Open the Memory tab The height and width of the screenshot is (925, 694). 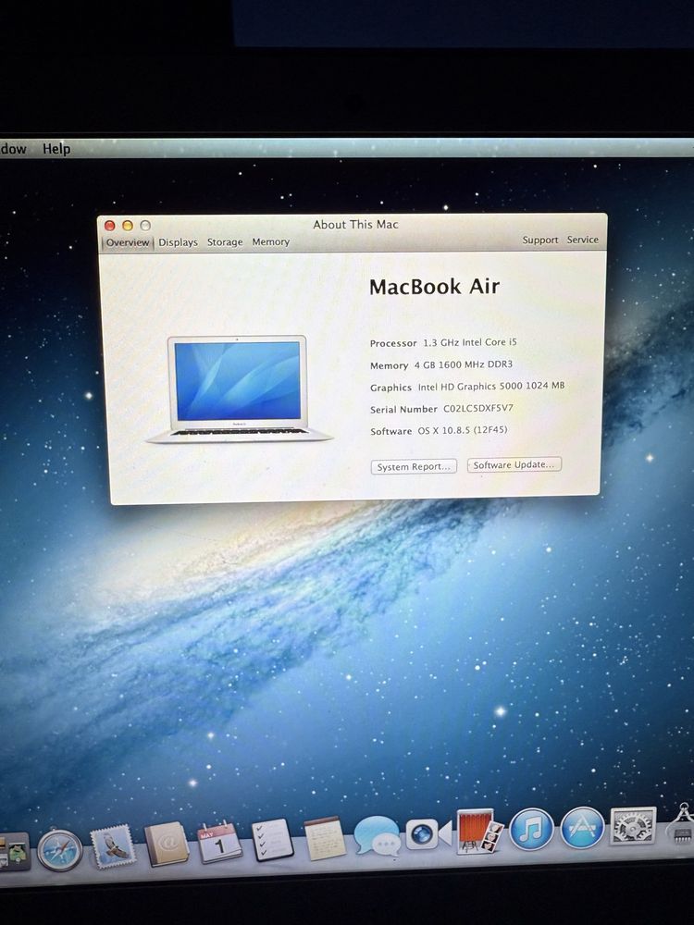(271, 241)
